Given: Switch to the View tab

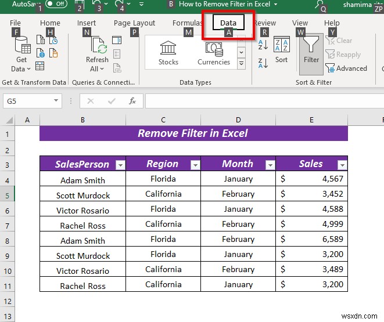Looking at the screenshot, I should coord(300,23).
